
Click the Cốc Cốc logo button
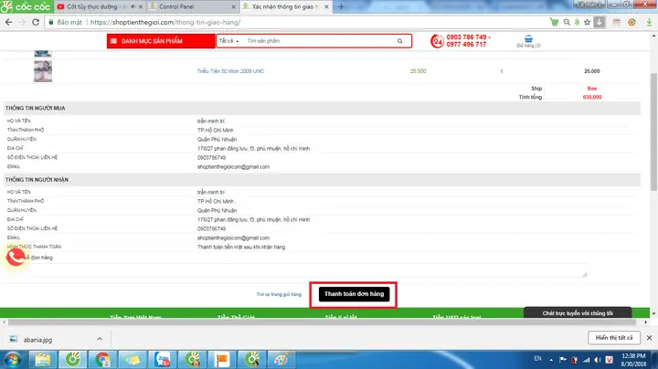click(x=27, y=6)
